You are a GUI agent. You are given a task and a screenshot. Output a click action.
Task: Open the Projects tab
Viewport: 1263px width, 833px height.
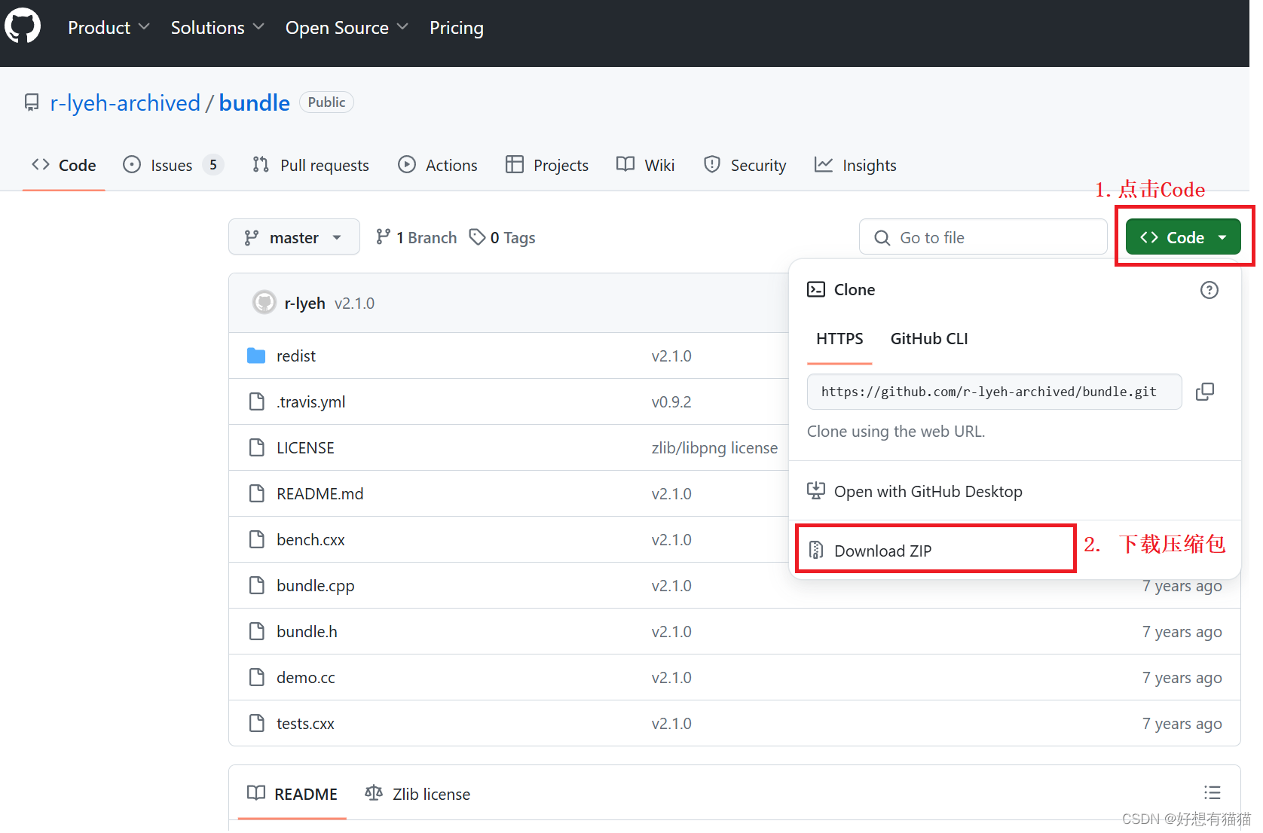click(x=547, y=165)
